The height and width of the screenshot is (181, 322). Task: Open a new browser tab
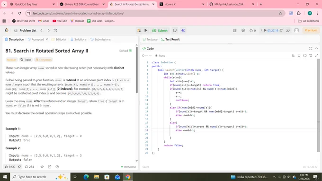[261, 4]
